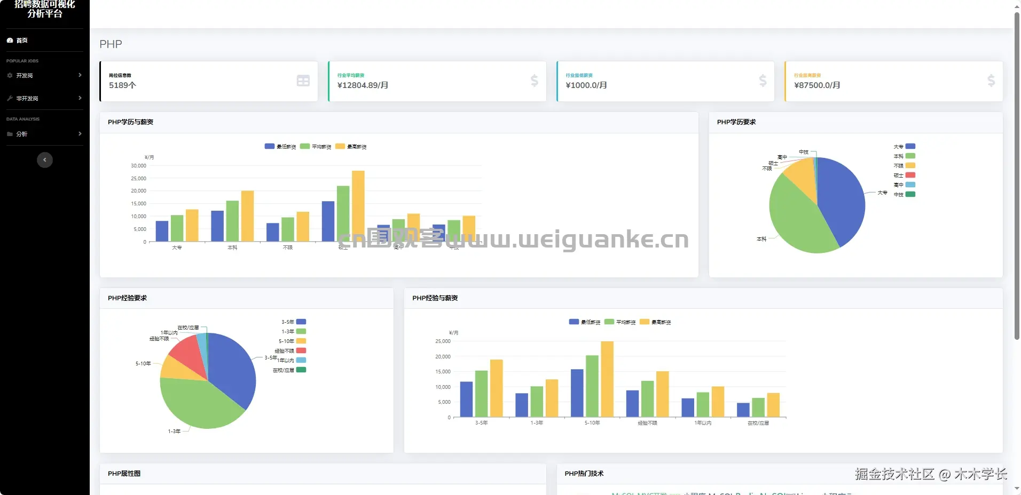The width and height of the screenshot is (1021, 495).
Task: Toggle 平均薪资 legend in PHP学历与薪资 chart
Action: pos(316,147)
